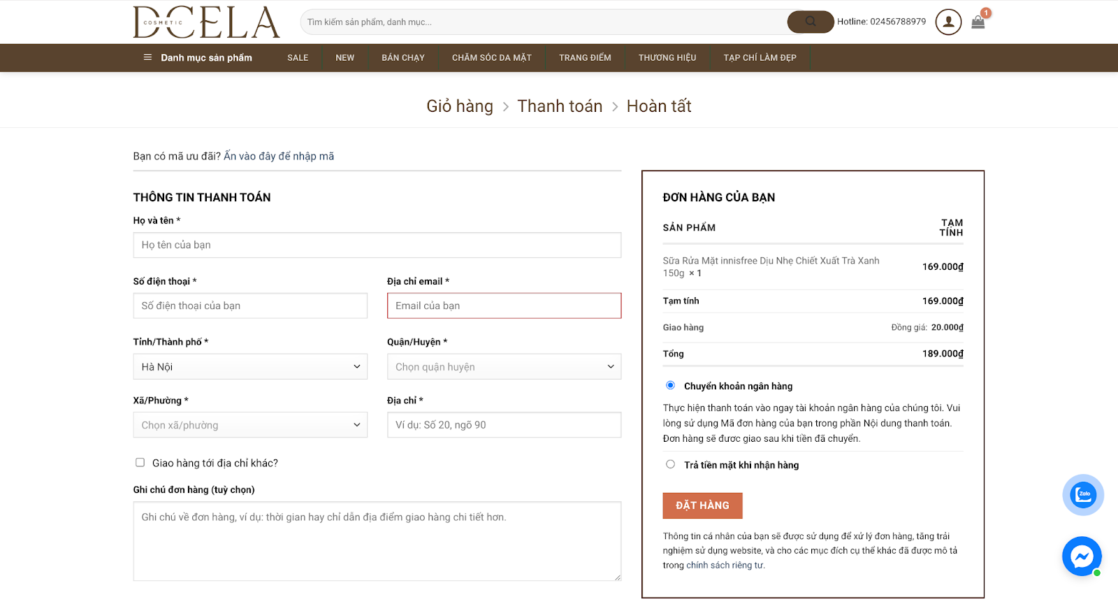
Task: Select Trả tiền mặt khi nhận hàng
Action: (671, 464)
